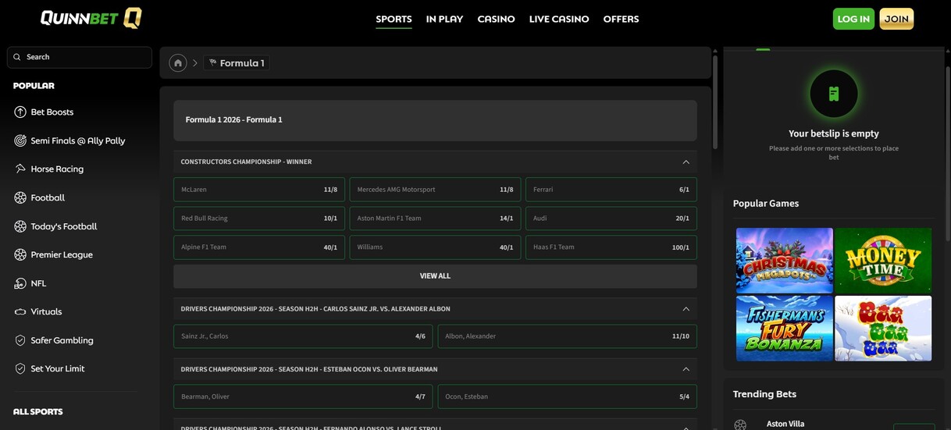Click the NFL helmet icon

[x=20, y=283]
